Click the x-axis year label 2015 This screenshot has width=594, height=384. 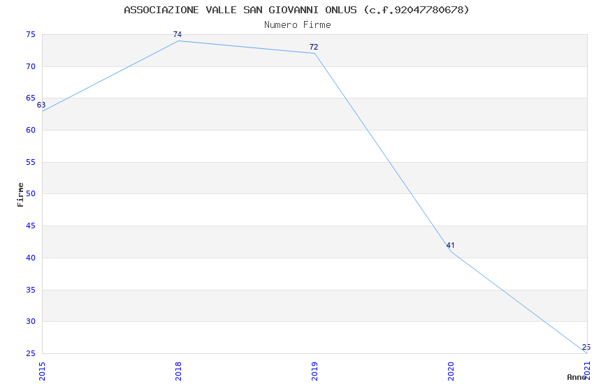coord(42,371)
